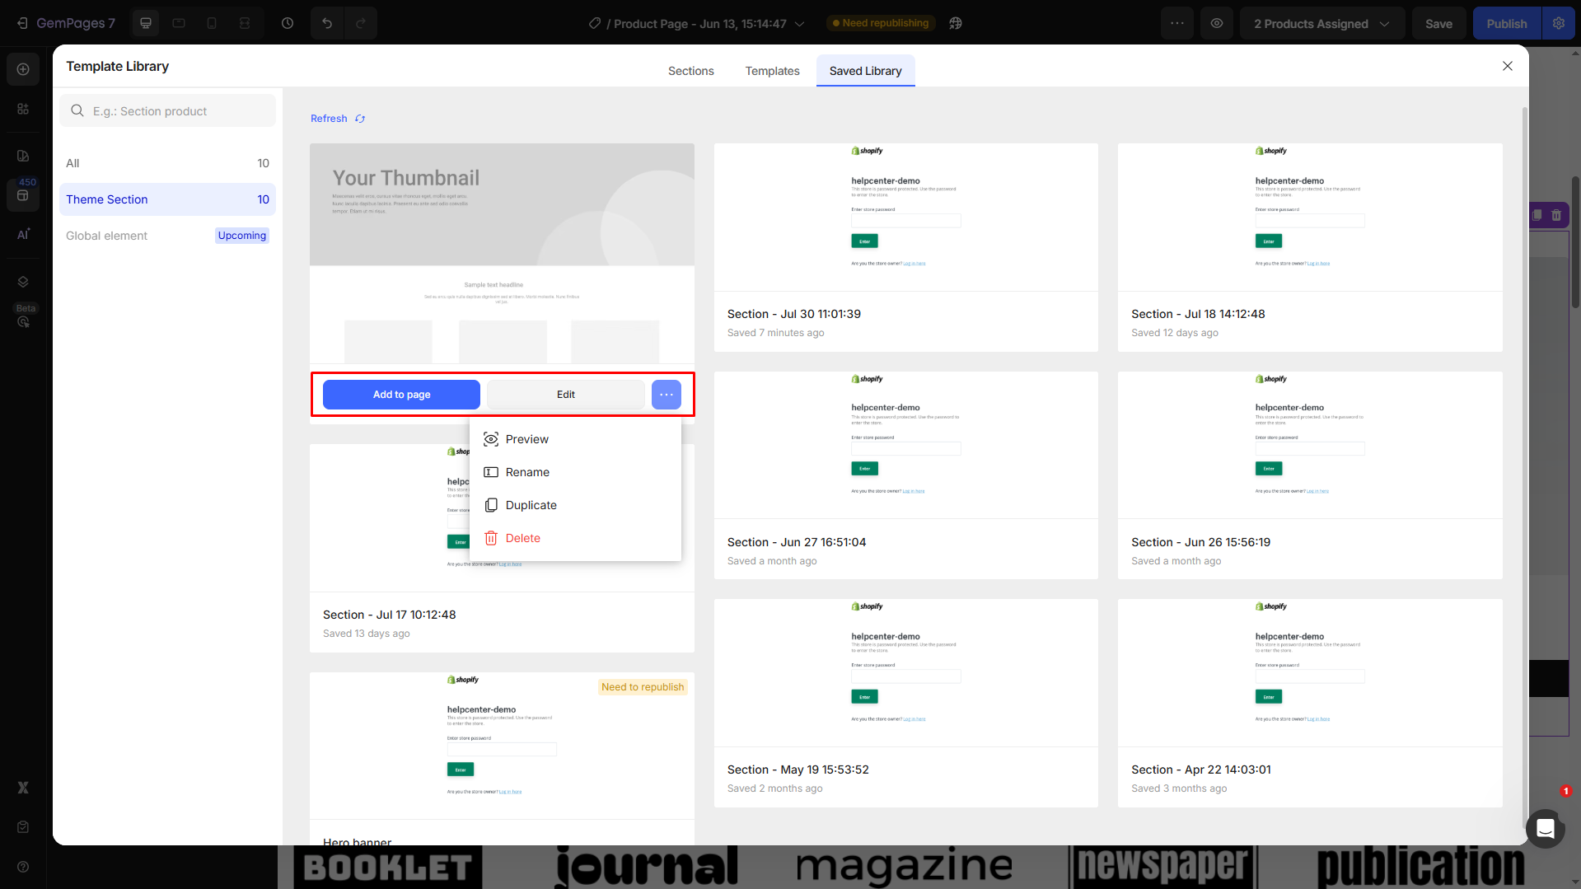Click the undo arrow in top toolbar
Screen dimensions: 1581x889
point(327,23)
